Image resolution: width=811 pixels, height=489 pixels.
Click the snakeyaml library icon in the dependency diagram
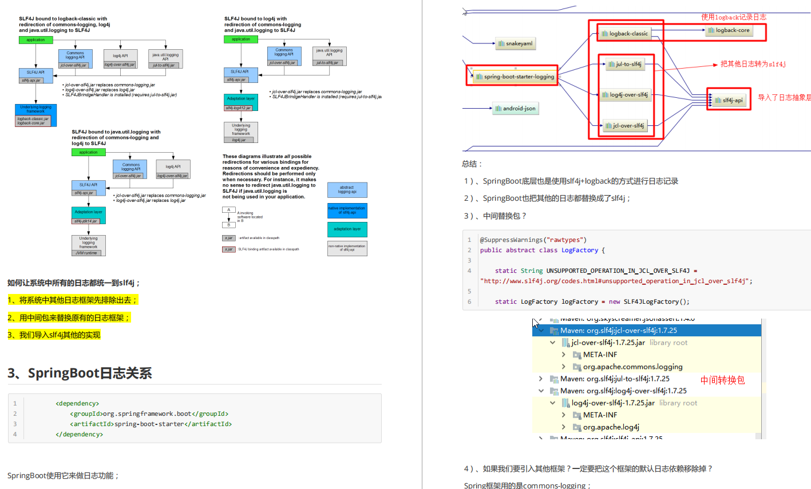point(501,43)
